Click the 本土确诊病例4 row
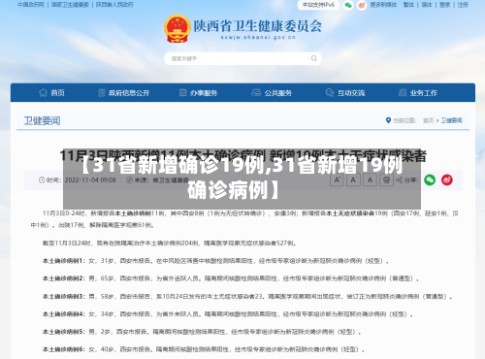485x359 pixels. [x=228, y=313]
